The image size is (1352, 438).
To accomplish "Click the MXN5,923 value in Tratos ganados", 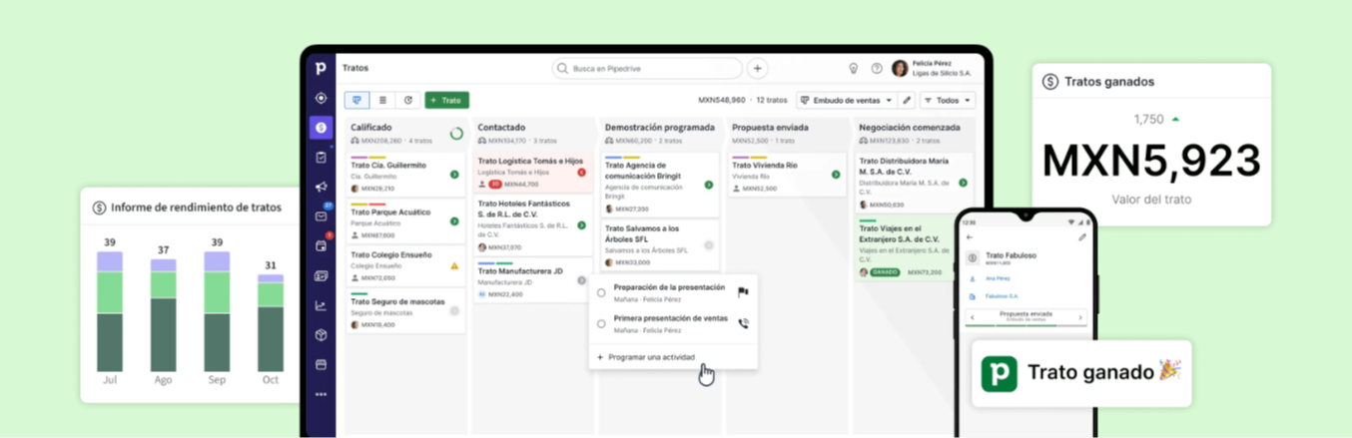I will 1151,160.
